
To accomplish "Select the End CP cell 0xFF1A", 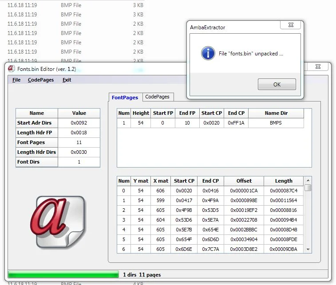I will tap(236, 123).
